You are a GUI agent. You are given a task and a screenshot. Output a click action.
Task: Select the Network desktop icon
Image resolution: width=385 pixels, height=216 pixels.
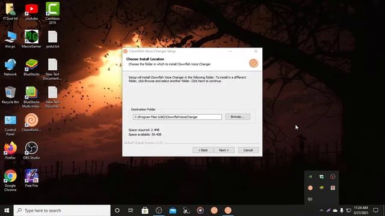(x=10, y=67)
